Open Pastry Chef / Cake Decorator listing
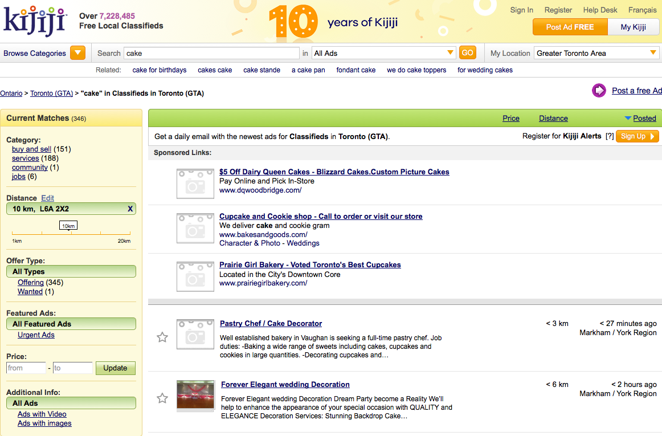662x436 pixels. tap(271, 324)
